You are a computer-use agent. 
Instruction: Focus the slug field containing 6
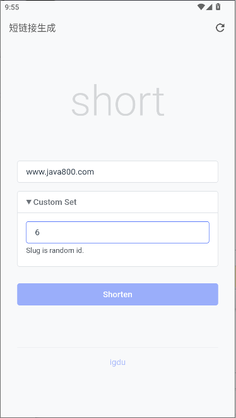(117, 232)
